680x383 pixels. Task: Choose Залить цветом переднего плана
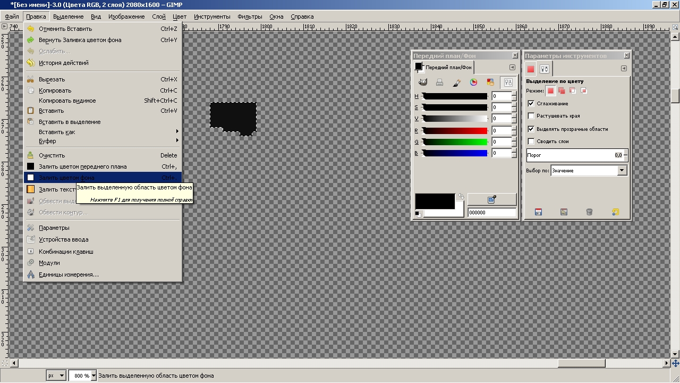click(103, 166)
